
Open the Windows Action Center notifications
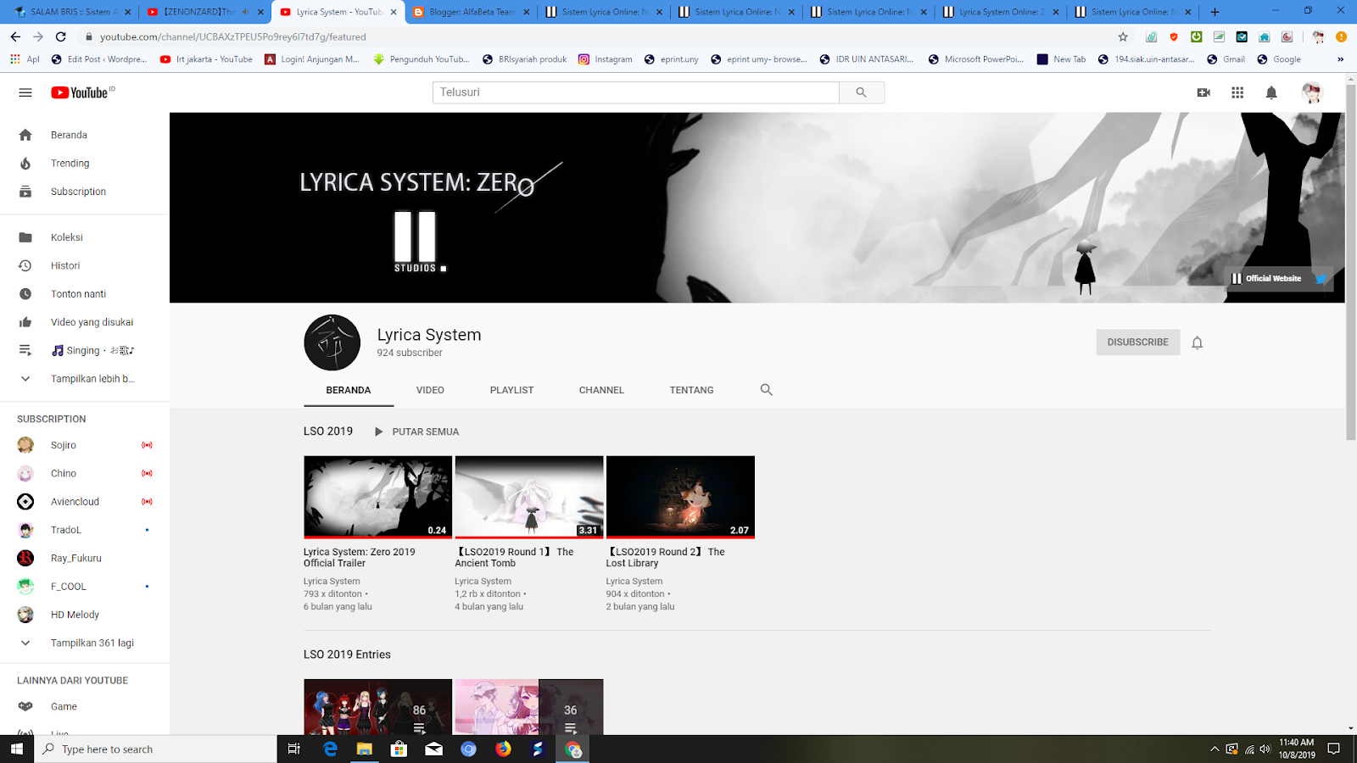click(1333, 749)
